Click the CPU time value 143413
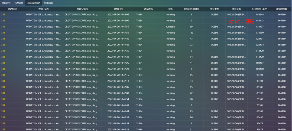The width and height of the screenshot is (292, 131). (260, 21)
